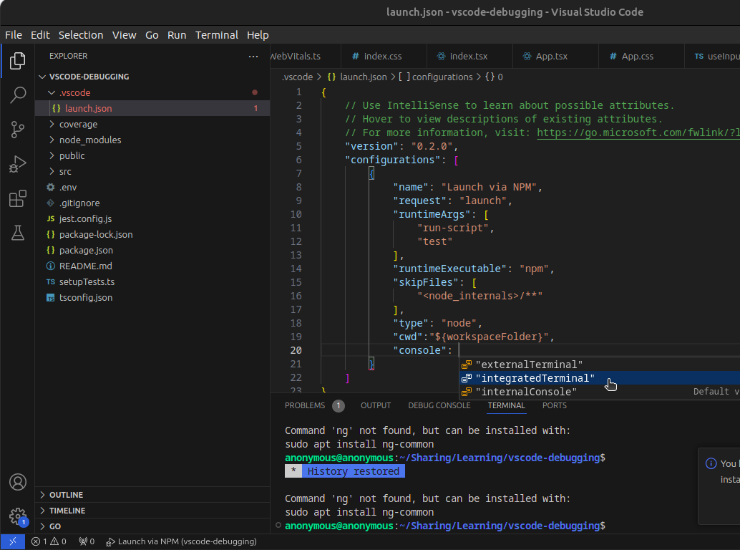The image size is (740, 550).
Task: Open the Source Control view icon
Action: point(18,130)
